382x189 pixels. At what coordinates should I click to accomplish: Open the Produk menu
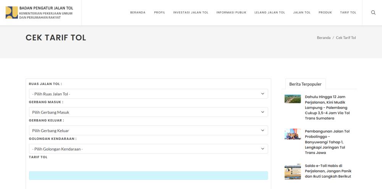(x=325, y=13)
